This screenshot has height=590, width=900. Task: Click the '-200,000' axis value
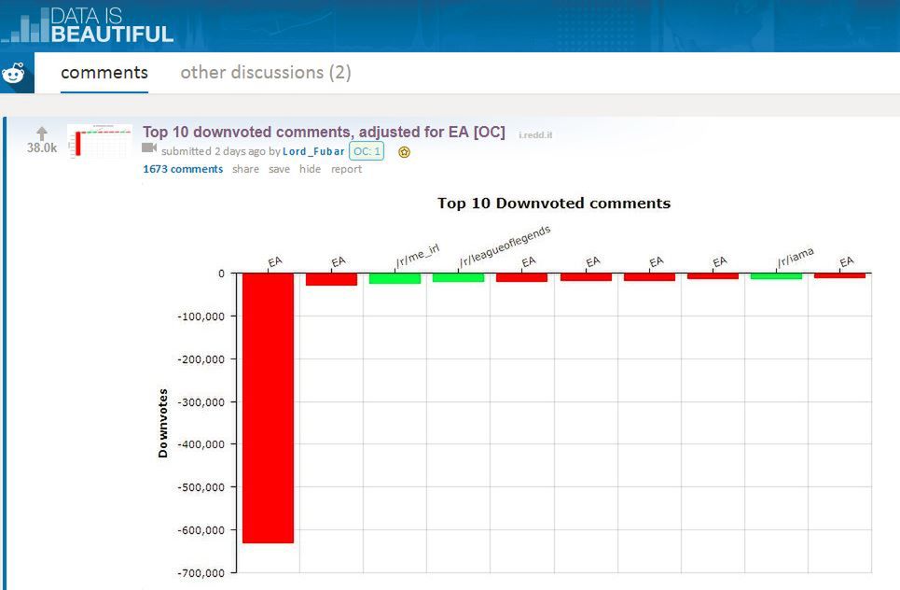[x=201, y=359]
